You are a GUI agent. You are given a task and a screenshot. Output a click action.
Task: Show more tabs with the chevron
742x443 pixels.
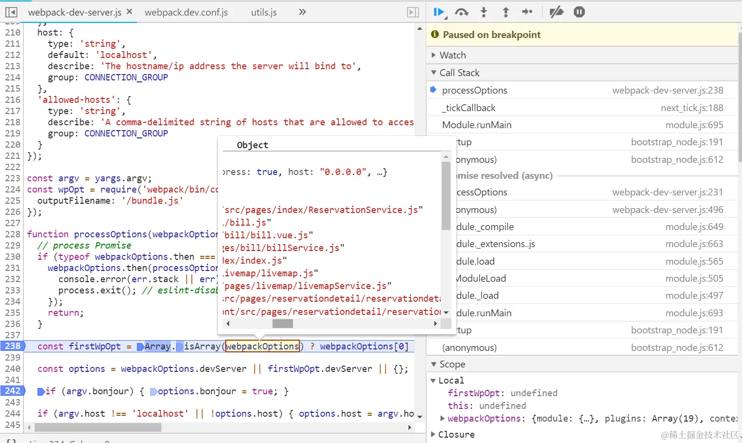302,12
